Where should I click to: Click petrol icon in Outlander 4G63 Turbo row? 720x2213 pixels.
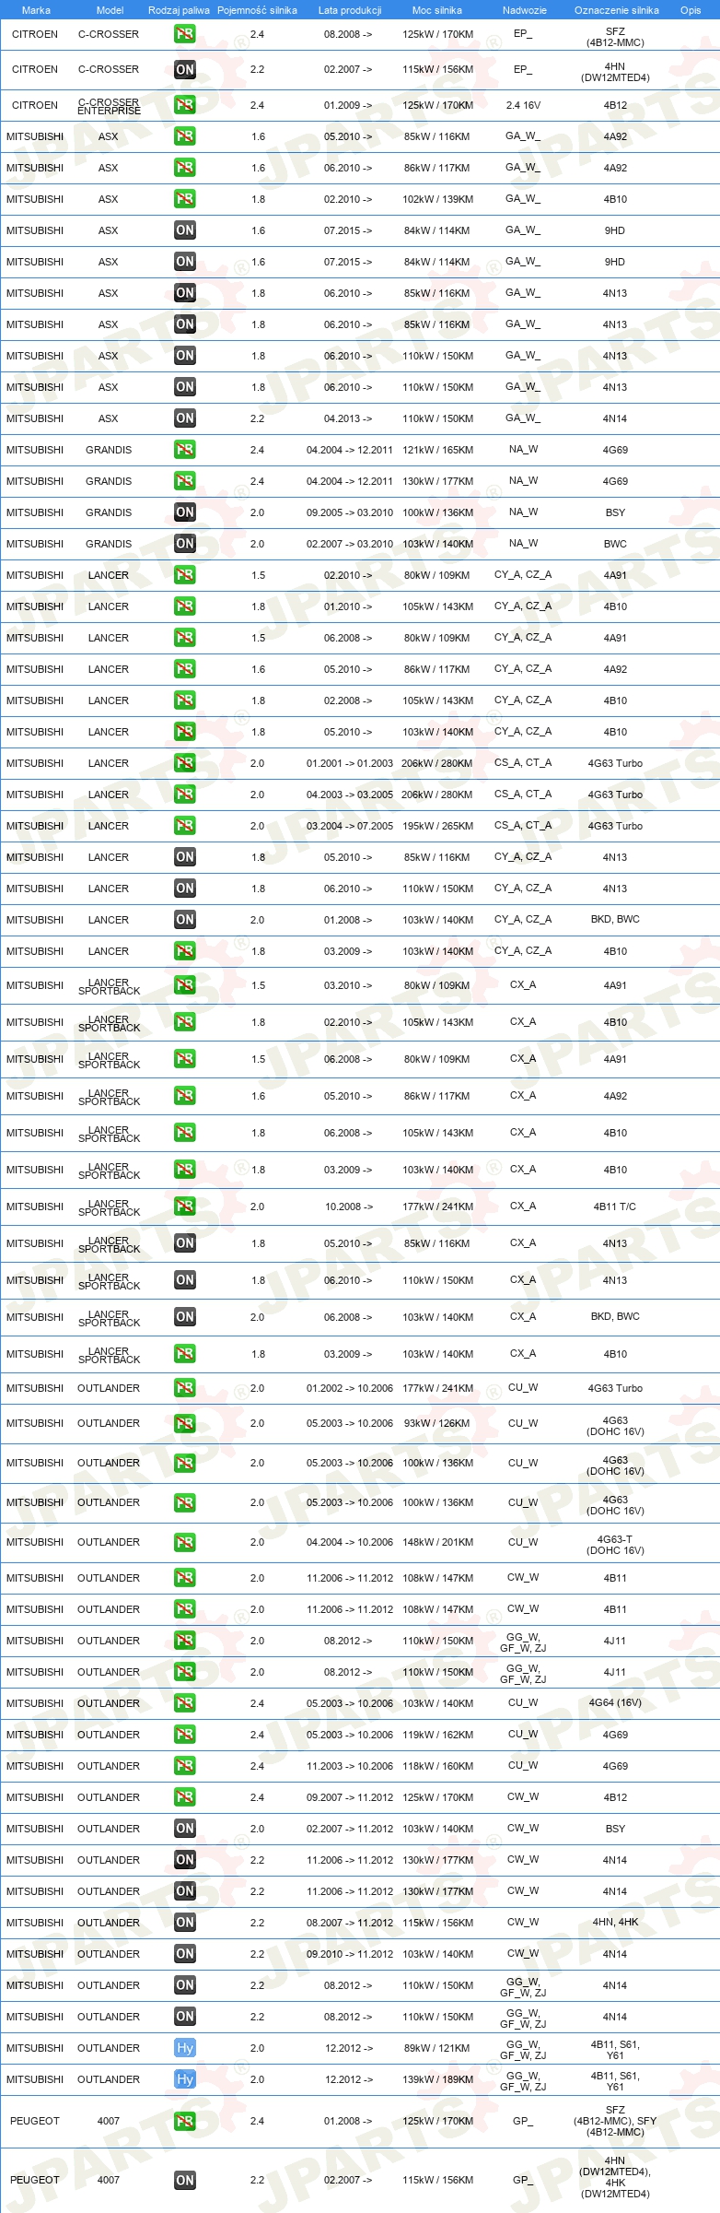click(184, 1388)
